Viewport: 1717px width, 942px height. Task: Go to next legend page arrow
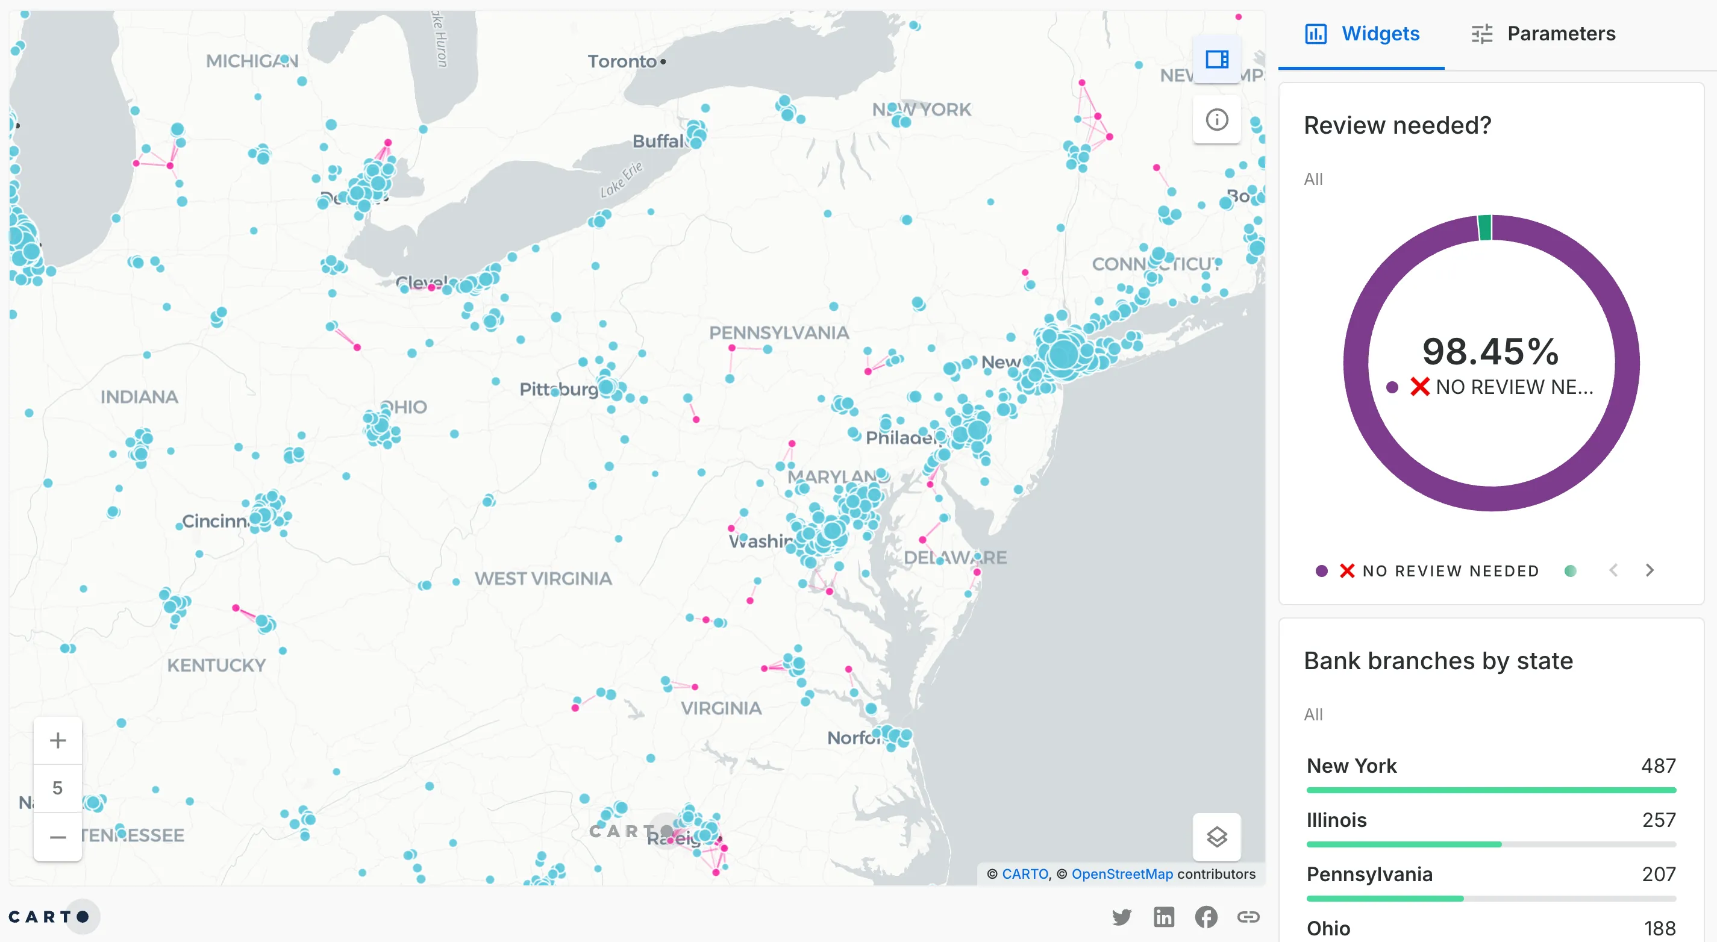[1650, 570]
